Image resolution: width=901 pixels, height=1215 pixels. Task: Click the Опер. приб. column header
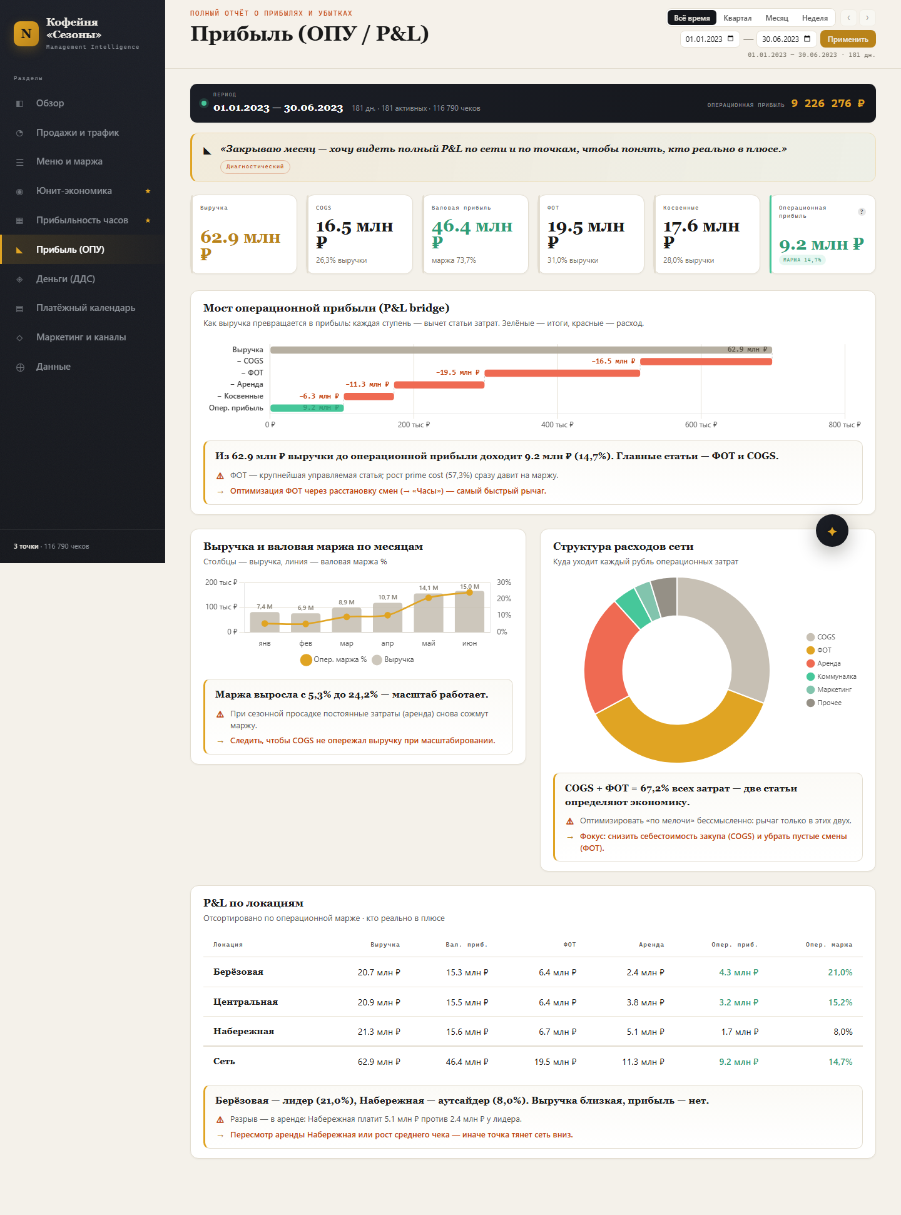click(735, 945)
